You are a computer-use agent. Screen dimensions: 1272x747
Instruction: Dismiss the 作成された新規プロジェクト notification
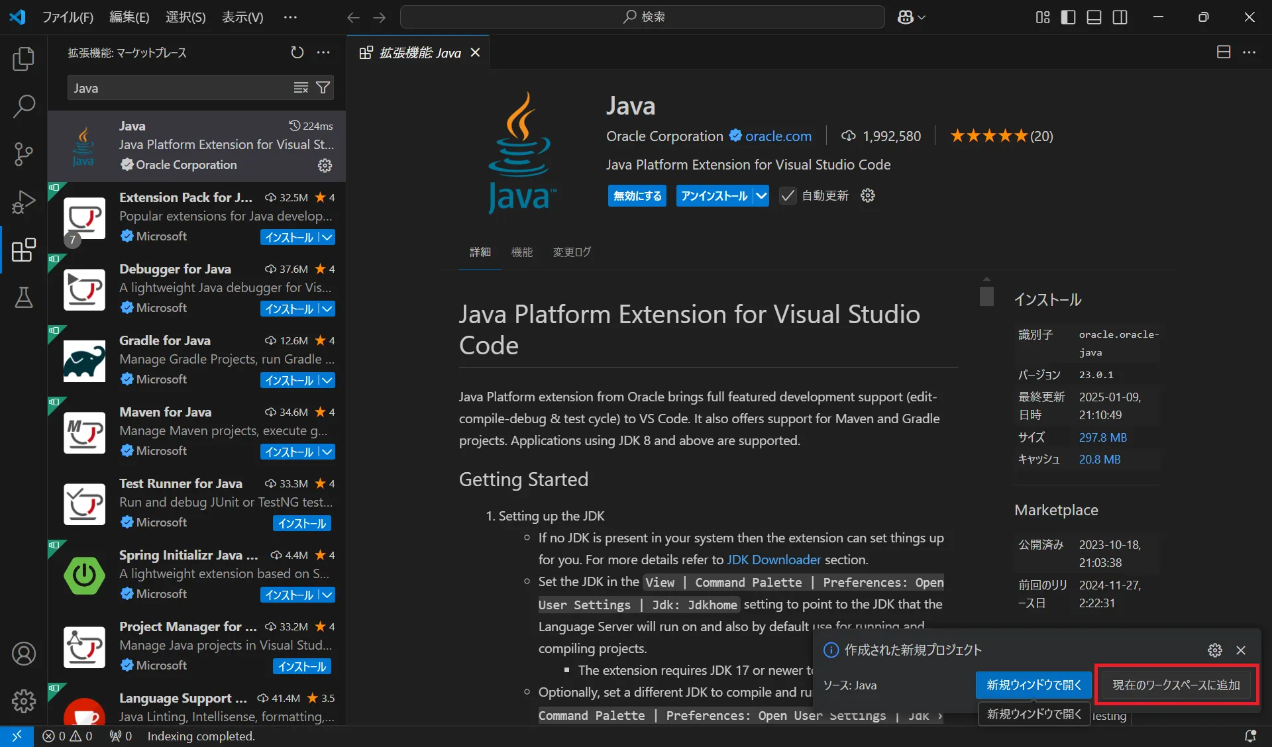1241,650
